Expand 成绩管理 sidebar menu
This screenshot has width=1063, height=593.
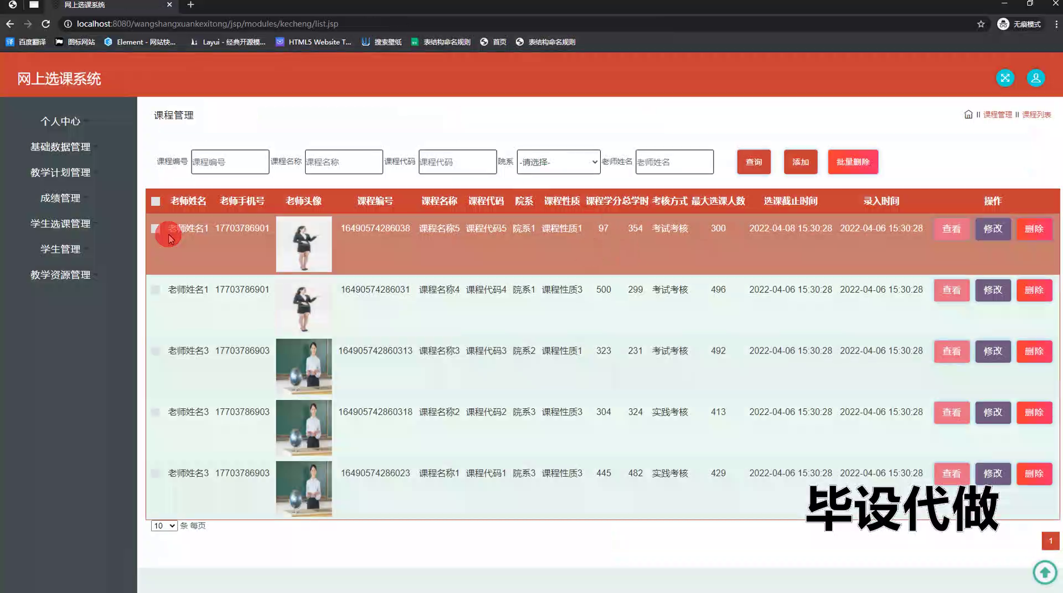point(60,198)
